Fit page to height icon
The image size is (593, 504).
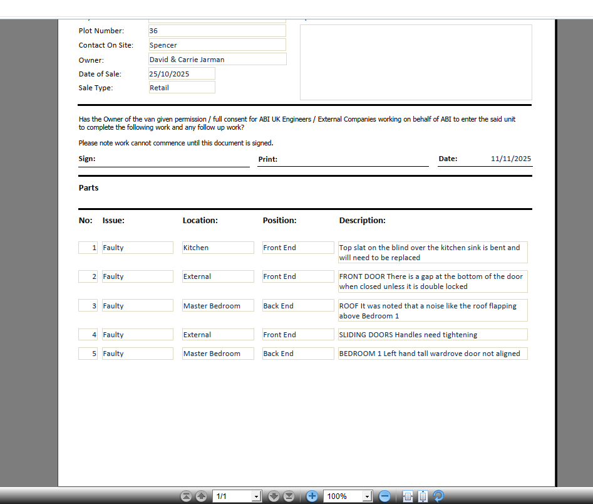[x=423, y=496]
